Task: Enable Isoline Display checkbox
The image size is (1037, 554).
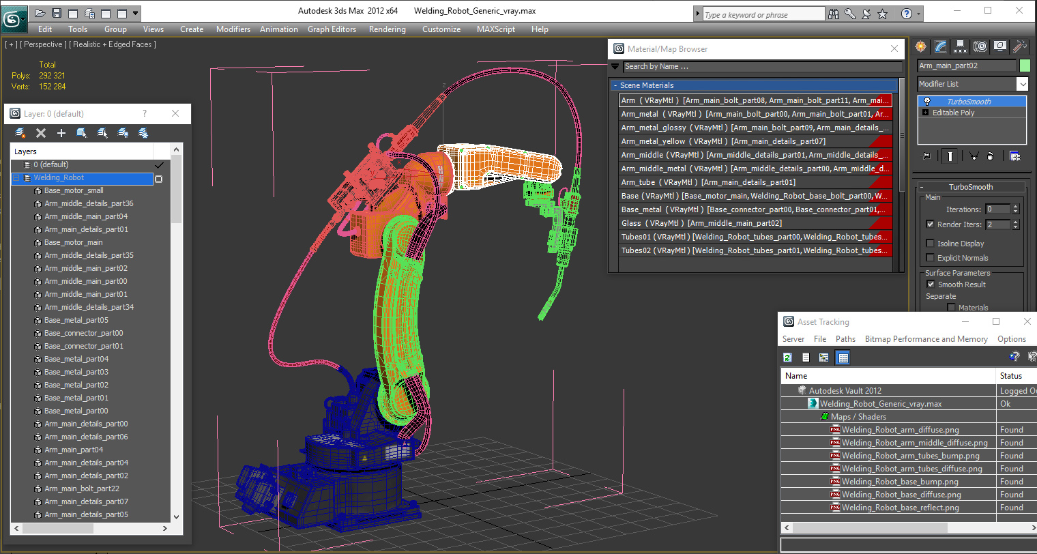Action: coord(930,243)
